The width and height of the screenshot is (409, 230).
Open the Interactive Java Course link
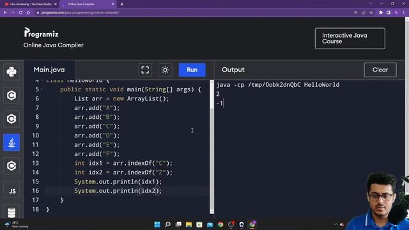350,38
